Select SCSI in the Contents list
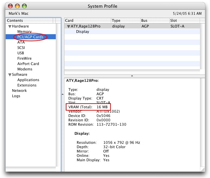This screenshot has height=178, width=210. (x=21, y=48)
